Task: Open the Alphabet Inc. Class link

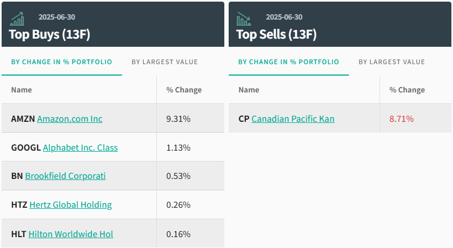Action: [80, 147]
